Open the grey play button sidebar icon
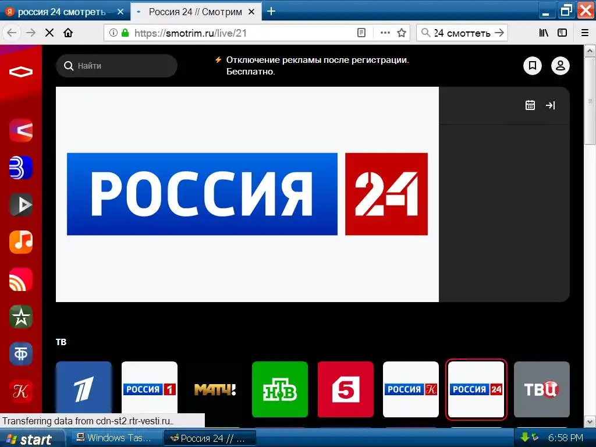Viewport: 596px width, 447px height. click(x=21, y=204)
